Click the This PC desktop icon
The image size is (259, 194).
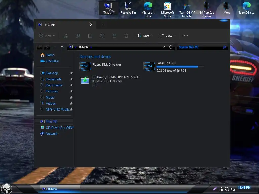[x=108, y=8]
